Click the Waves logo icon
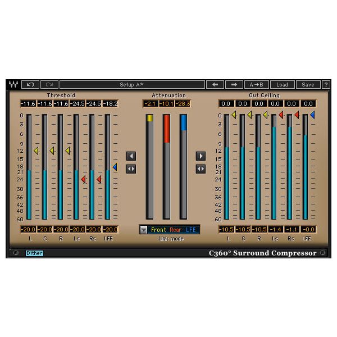 (x=13, y=84)
